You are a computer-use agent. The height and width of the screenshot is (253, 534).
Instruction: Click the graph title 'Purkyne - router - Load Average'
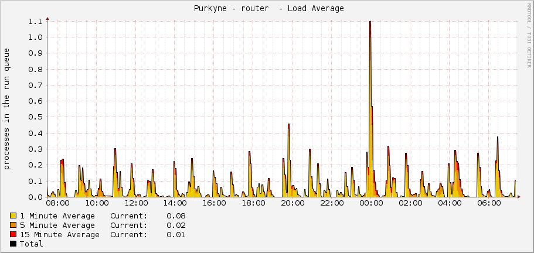(x=268, y=9)
